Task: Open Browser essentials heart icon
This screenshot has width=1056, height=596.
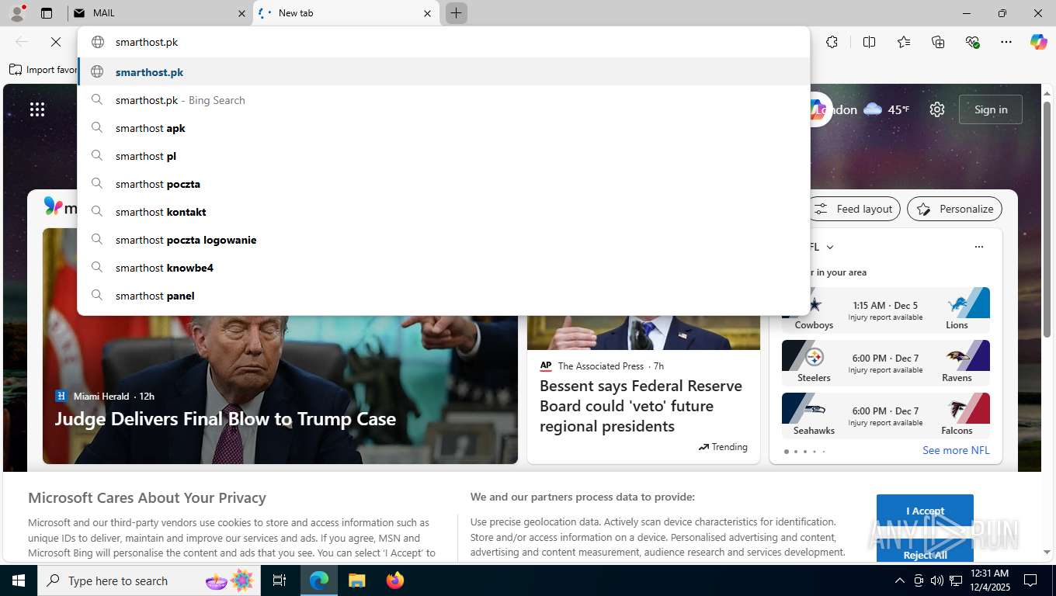Action: pyautogui.click(x=972, y=42)
